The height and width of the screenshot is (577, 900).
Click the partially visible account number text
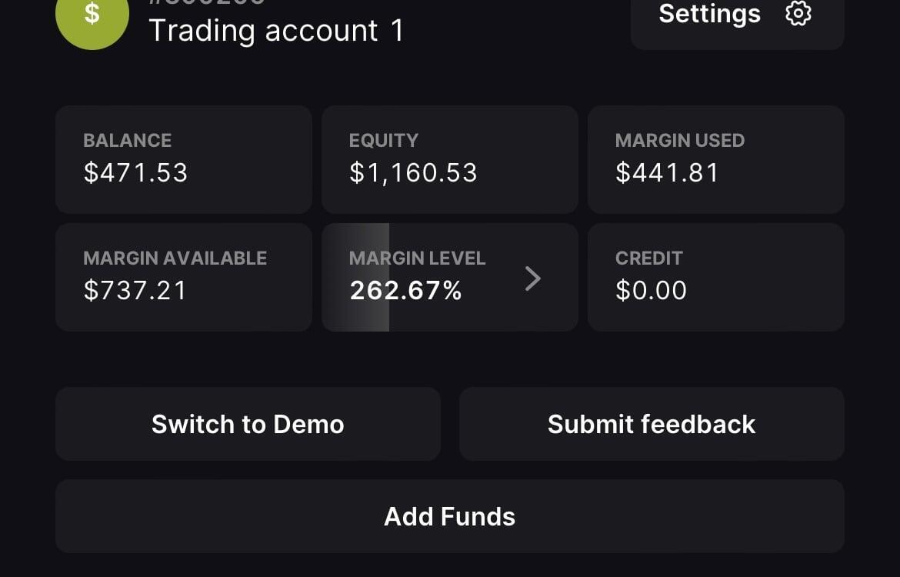click(207, 2)
